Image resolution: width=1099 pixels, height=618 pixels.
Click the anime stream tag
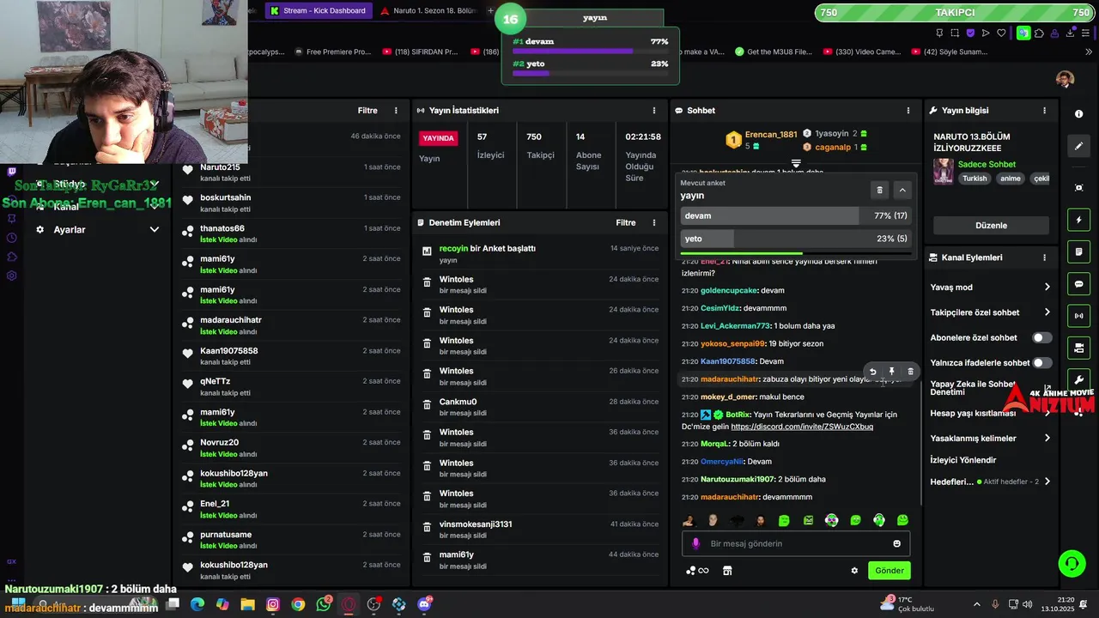[1011, 179]
